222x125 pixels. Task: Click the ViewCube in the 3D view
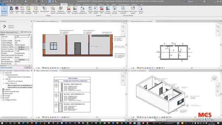(214, 78)
